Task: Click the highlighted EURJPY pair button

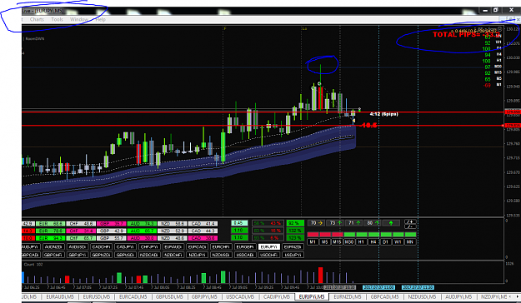Action: pyautogui.click(x=268, y=247)
